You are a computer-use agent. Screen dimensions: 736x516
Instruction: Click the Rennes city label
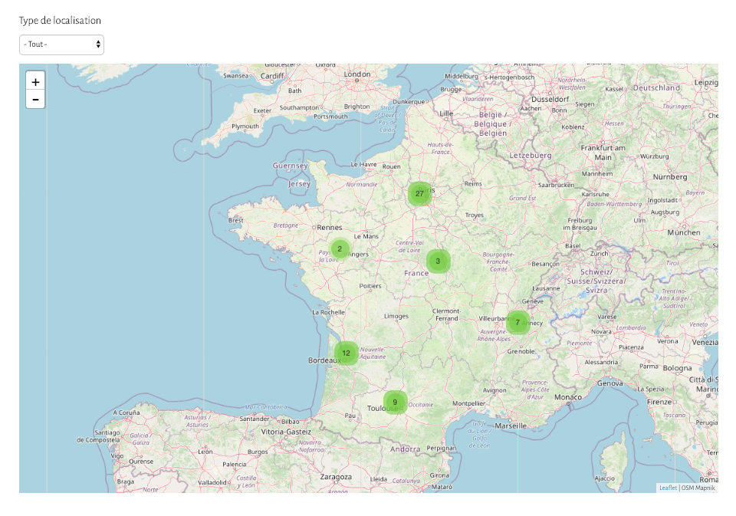[329, 227]
